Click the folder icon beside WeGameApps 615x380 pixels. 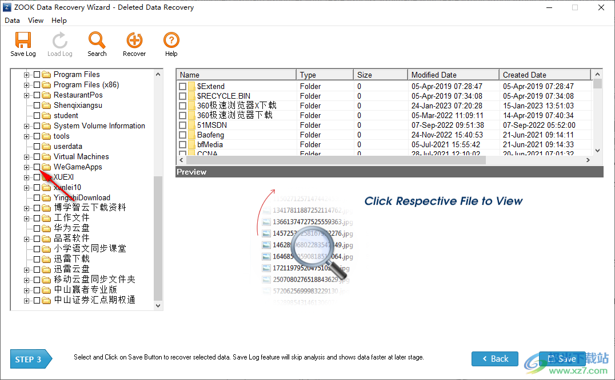(x=46, y=167)
